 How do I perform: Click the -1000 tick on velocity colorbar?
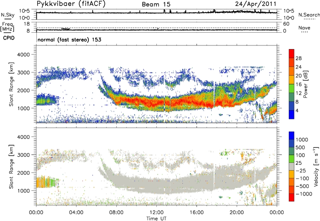(304, 194)
